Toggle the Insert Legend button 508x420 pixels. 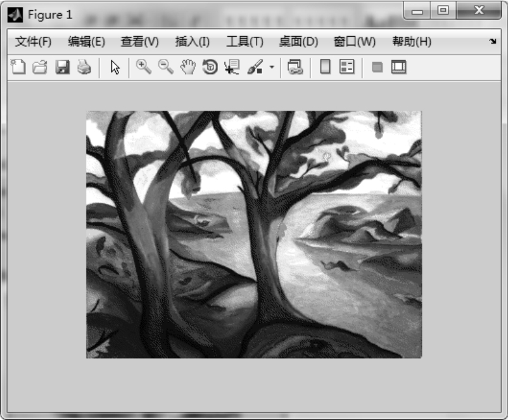[346, 67]
